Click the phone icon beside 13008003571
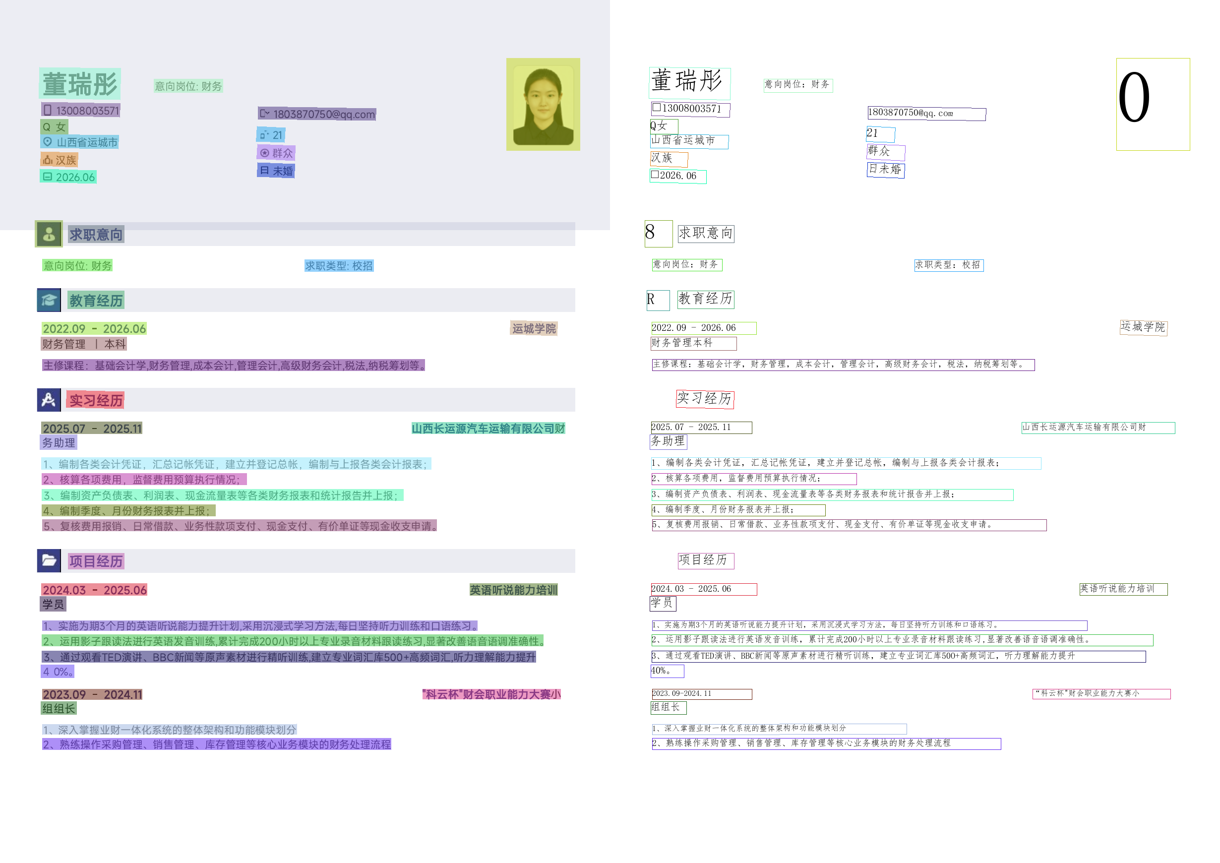Viewport: 1220px width, 863px height. (47, 110)
